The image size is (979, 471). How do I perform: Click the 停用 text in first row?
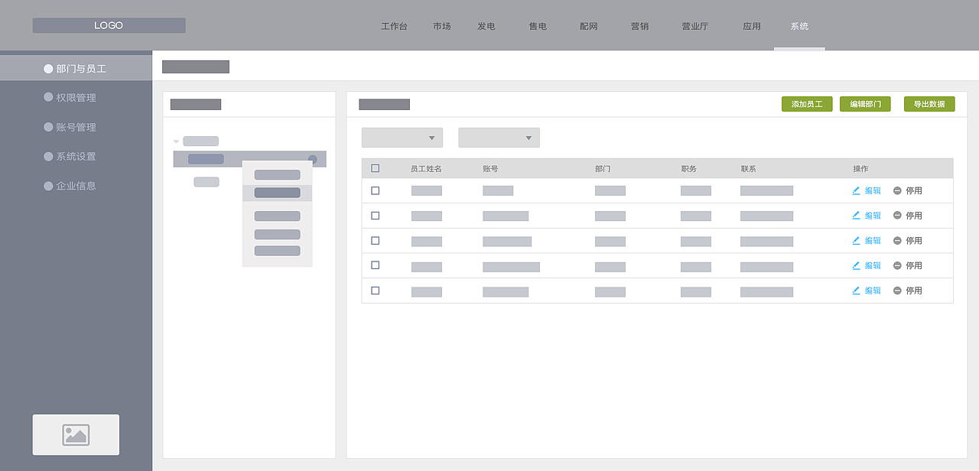click(914, 190)
